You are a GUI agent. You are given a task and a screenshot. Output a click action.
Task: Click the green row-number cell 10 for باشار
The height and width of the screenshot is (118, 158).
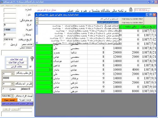point(44,70)
